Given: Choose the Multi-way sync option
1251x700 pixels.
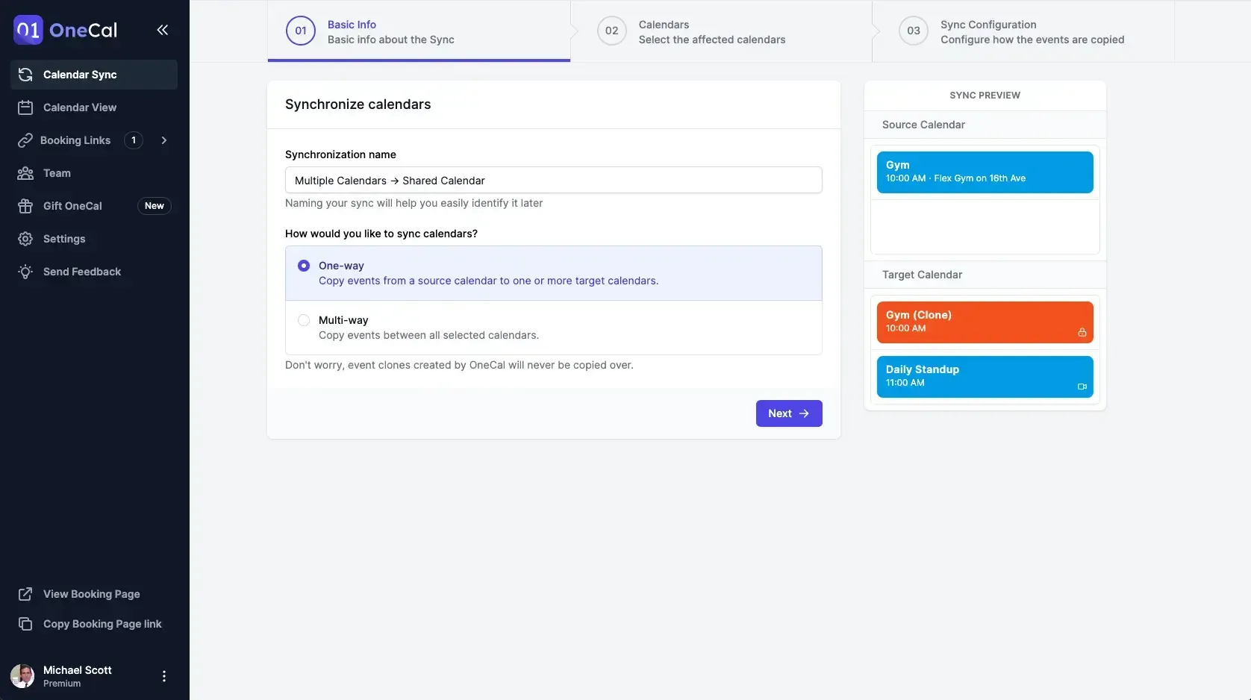Looking at the screenshot, I should pos(303,319).
